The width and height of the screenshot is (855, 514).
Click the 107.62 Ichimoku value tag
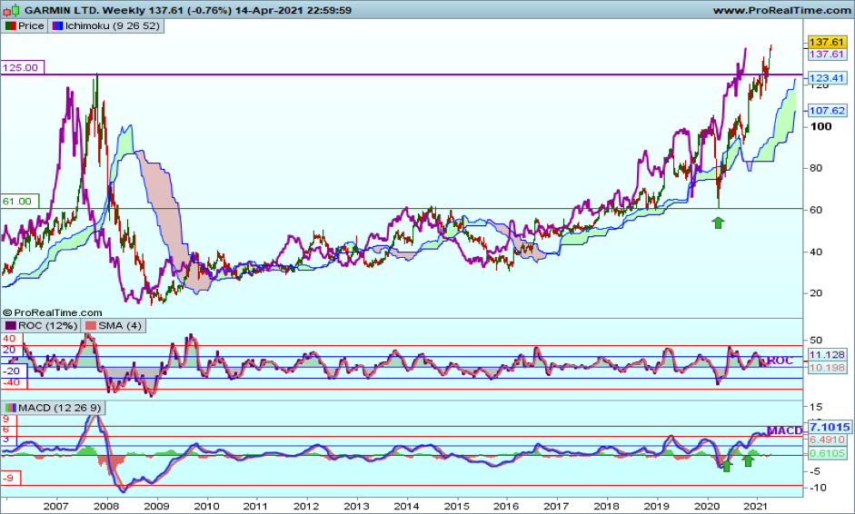coord(827,111)
